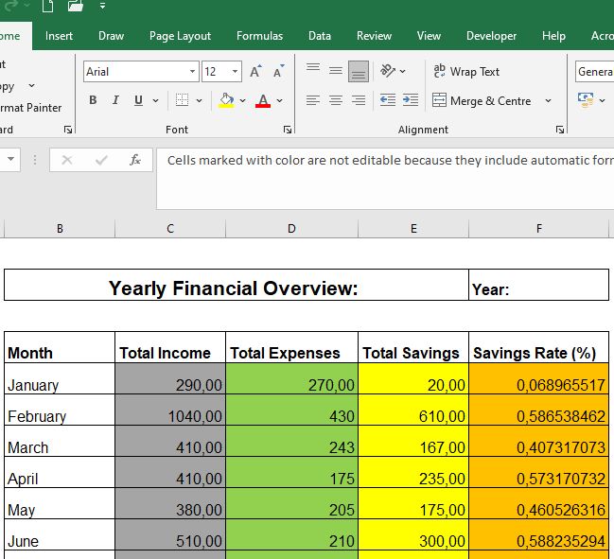Toggle Wrap Text

[x=466, y=72]
